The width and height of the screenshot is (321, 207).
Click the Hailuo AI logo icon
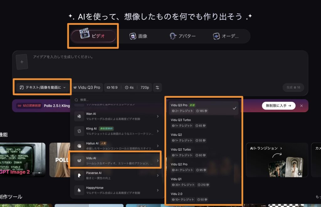coord(79,146)
